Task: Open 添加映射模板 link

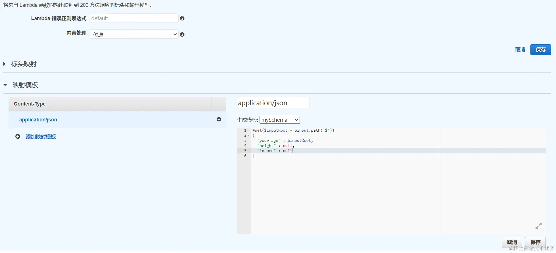Action: [41, 137]
